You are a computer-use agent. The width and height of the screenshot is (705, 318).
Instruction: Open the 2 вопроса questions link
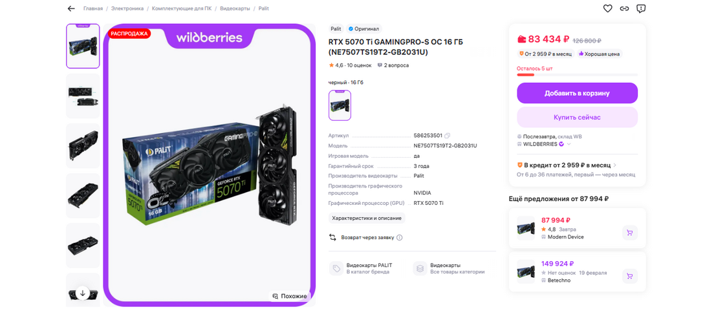[x=393, y=65]
